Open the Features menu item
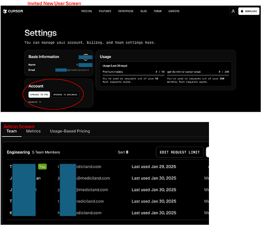This screenshot has width=263, height=225. [105, 11]
